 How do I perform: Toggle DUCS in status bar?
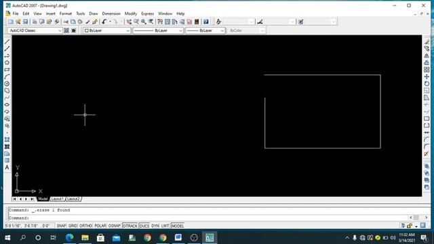click(x=144, y=226)
